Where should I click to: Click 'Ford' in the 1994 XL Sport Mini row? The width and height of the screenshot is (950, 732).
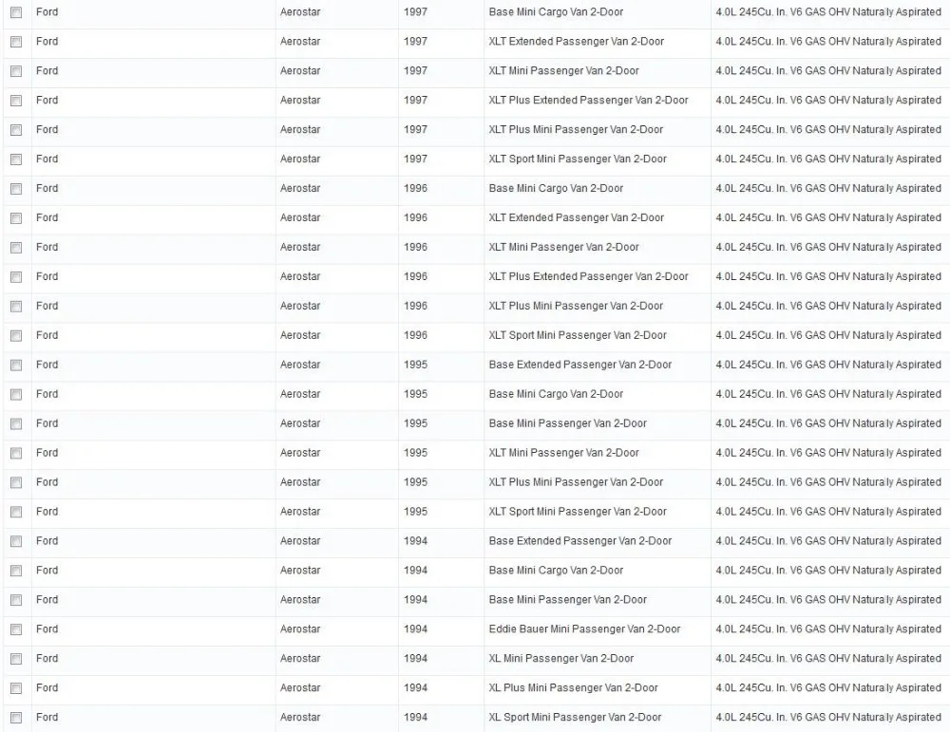click(x=47, y=718)
